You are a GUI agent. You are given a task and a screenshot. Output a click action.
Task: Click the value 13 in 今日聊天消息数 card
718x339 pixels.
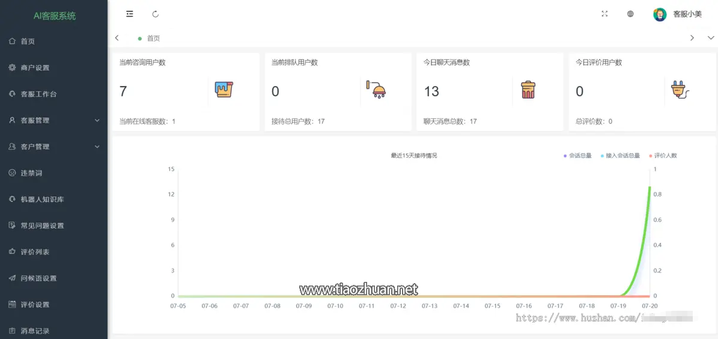[431, 91]
